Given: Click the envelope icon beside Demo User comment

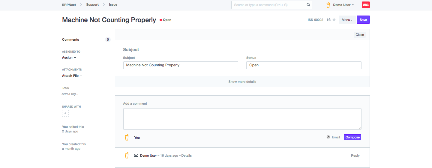Looking at the screenshot, I should (x=136, y=155).
